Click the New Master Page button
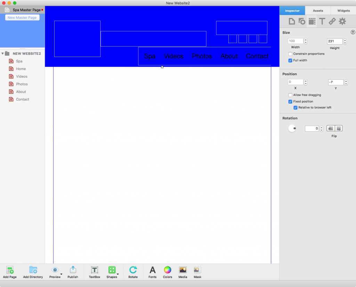The height and width of the screenshot is (287, 356). tap(22, 17)
